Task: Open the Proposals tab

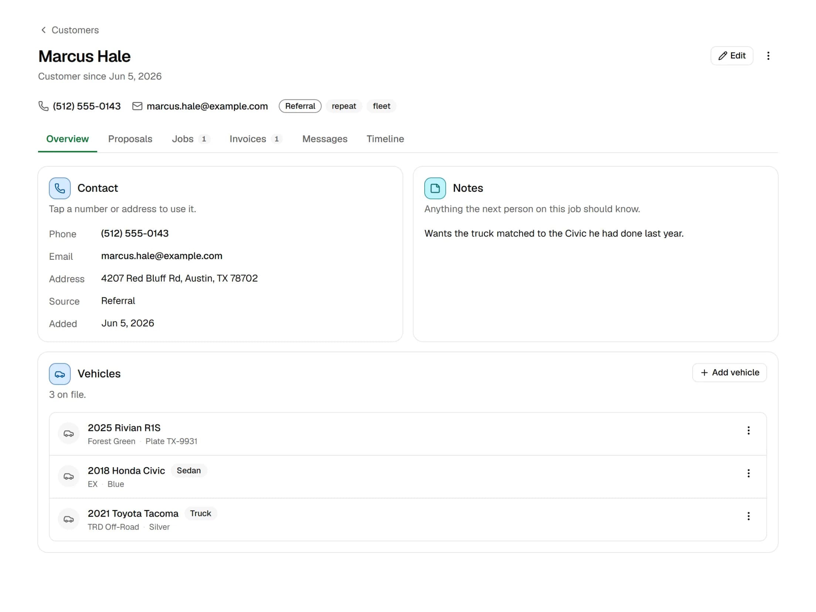Action: (130, 139)
